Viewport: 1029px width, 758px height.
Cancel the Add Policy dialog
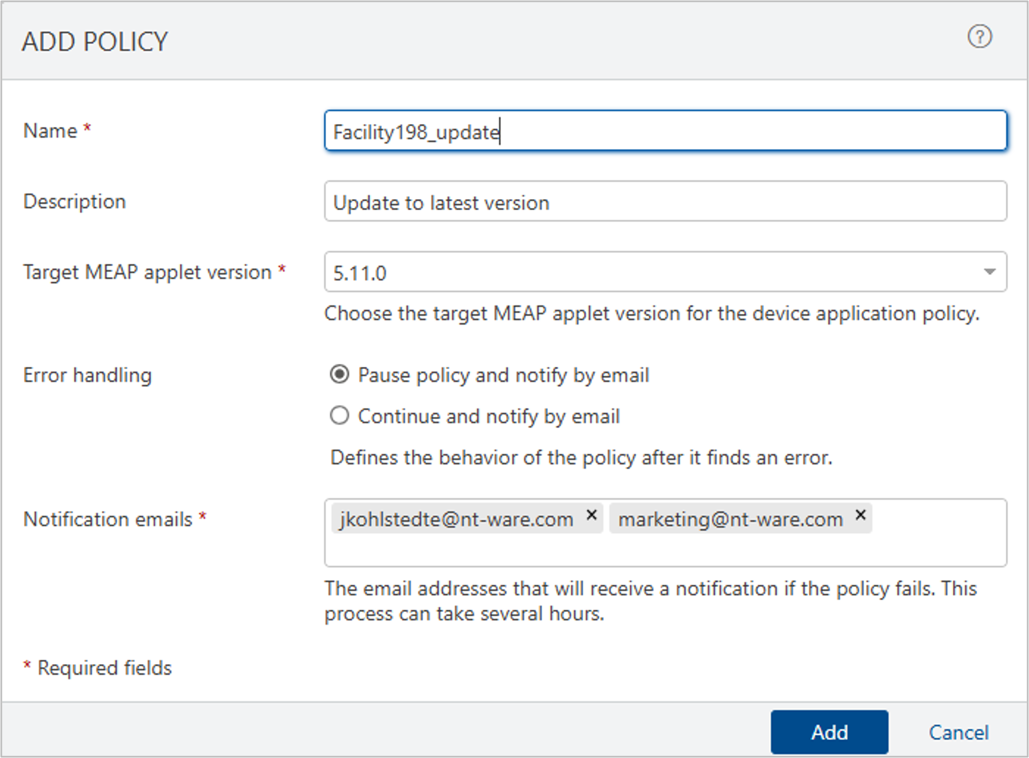pos(959,732)
